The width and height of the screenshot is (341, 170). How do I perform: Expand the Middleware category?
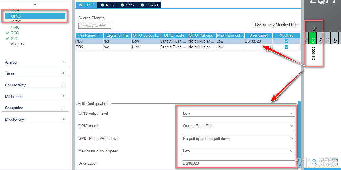[63, 119]
